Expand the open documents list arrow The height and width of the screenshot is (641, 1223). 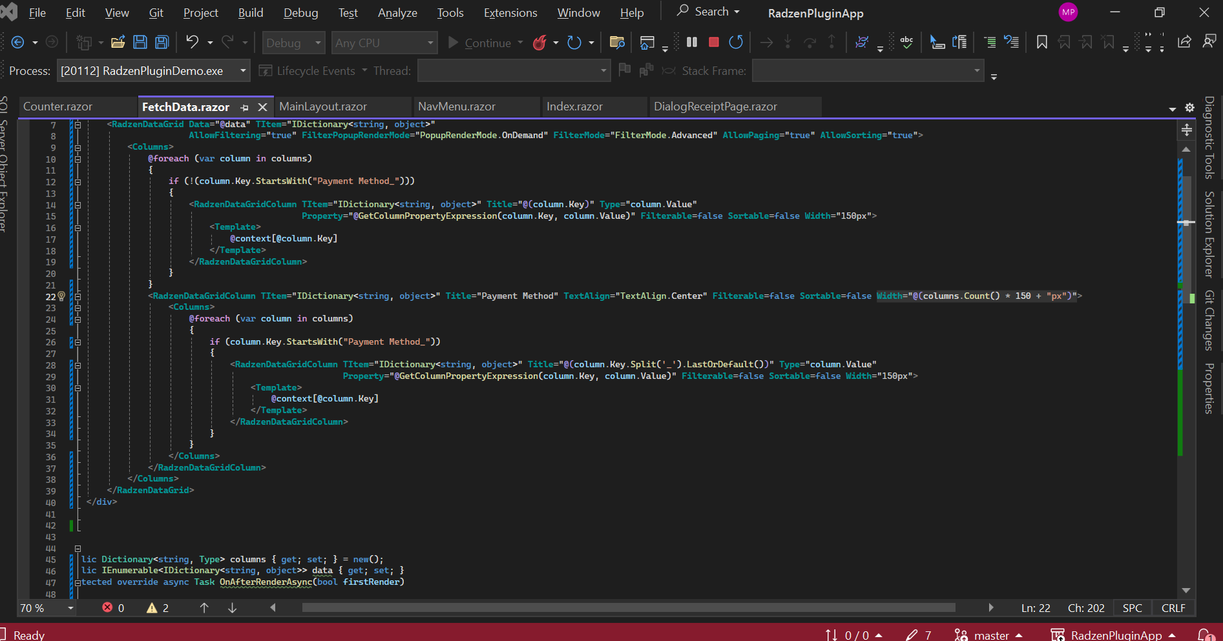point(1172,108)
